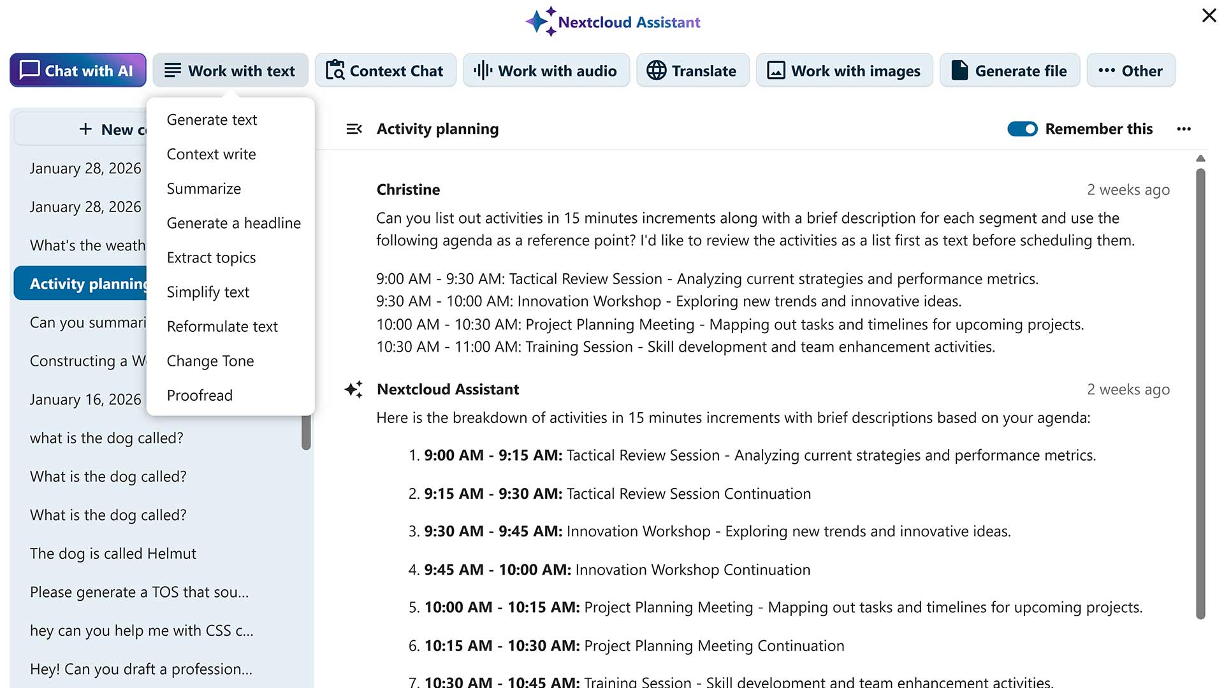
Task: Select Extract topics from the menu
Action: (211, 257)
